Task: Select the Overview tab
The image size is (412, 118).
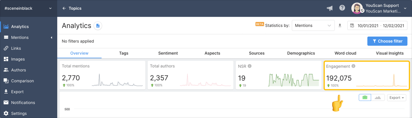Action: point(79,53)
